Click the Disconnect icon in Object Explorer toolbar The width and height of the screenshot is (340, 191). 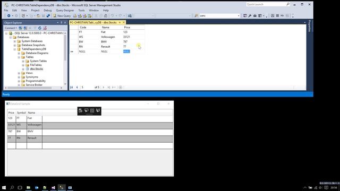(25, 28)
